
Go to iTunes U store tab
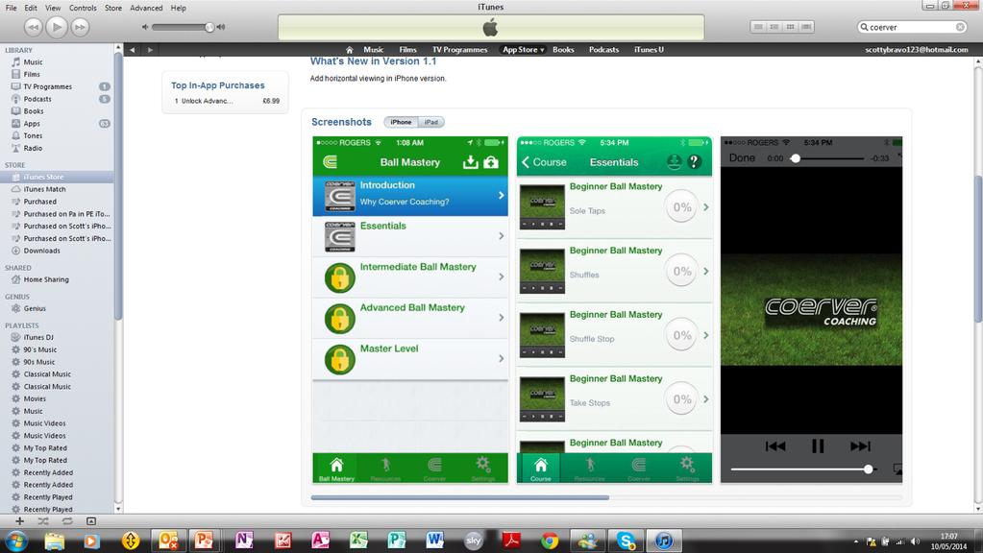649,50
